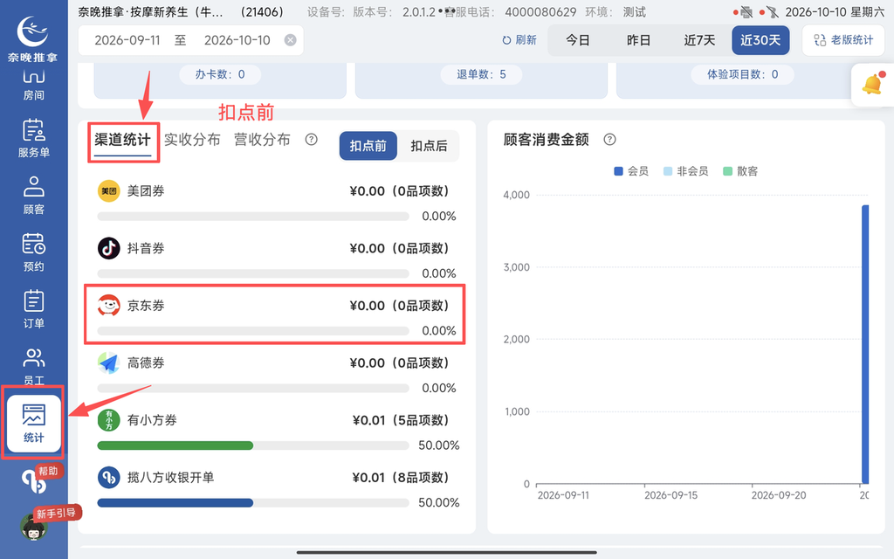This screenshot has height=559, width=894.
Task: Click the 办卡数: 0 pill
Action: pos(220,74)
